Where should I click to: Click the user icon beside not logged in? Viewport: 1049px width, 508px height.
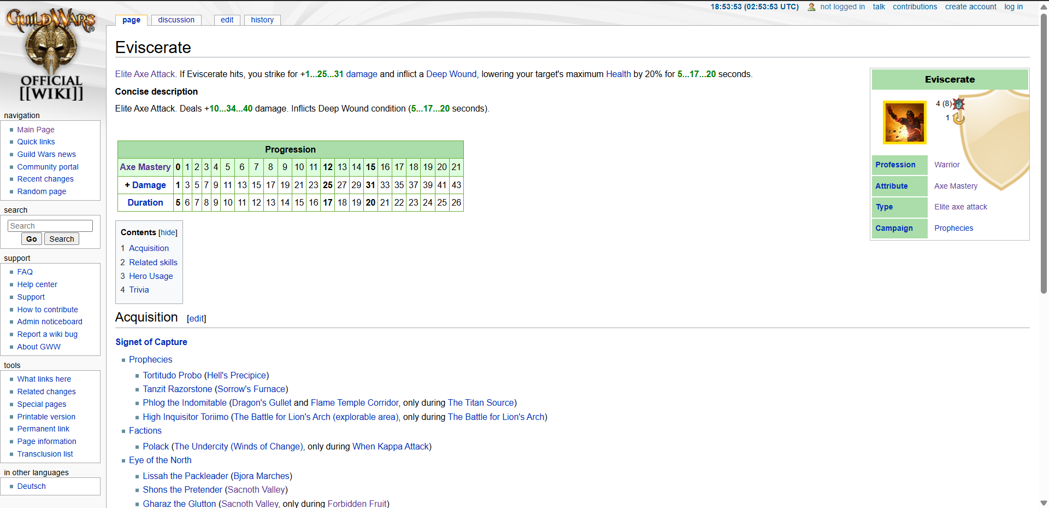tap(811, 7)
